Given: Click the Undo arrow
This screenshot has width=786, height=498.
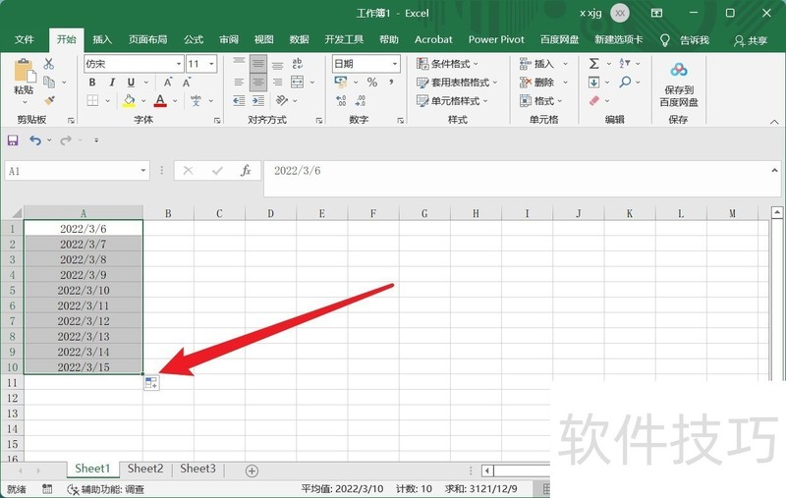Looking at the screenshot, I should click(35, 140).
